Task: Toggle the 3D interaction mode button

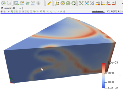Action: pyautogui.click(x=9, y=12)
